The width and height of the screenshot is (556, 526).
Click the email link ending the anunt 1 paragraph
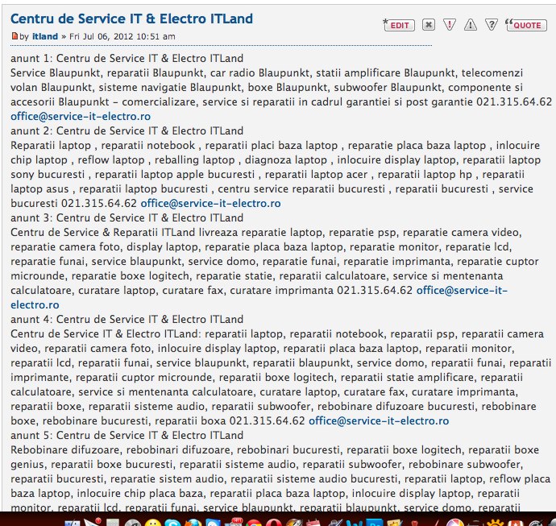[81, 116]
